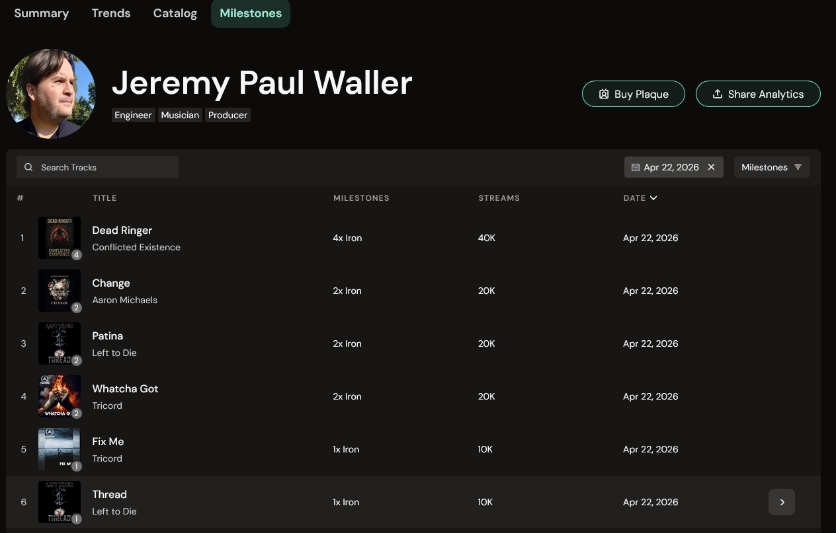Open the Milestones filter dropdown
Image resolution: width=836 pixels, height=533 pixels.
(772, 167)
